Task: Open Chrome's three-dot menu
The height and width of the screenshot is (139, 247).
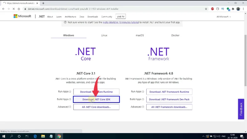Action: (244, 9)
